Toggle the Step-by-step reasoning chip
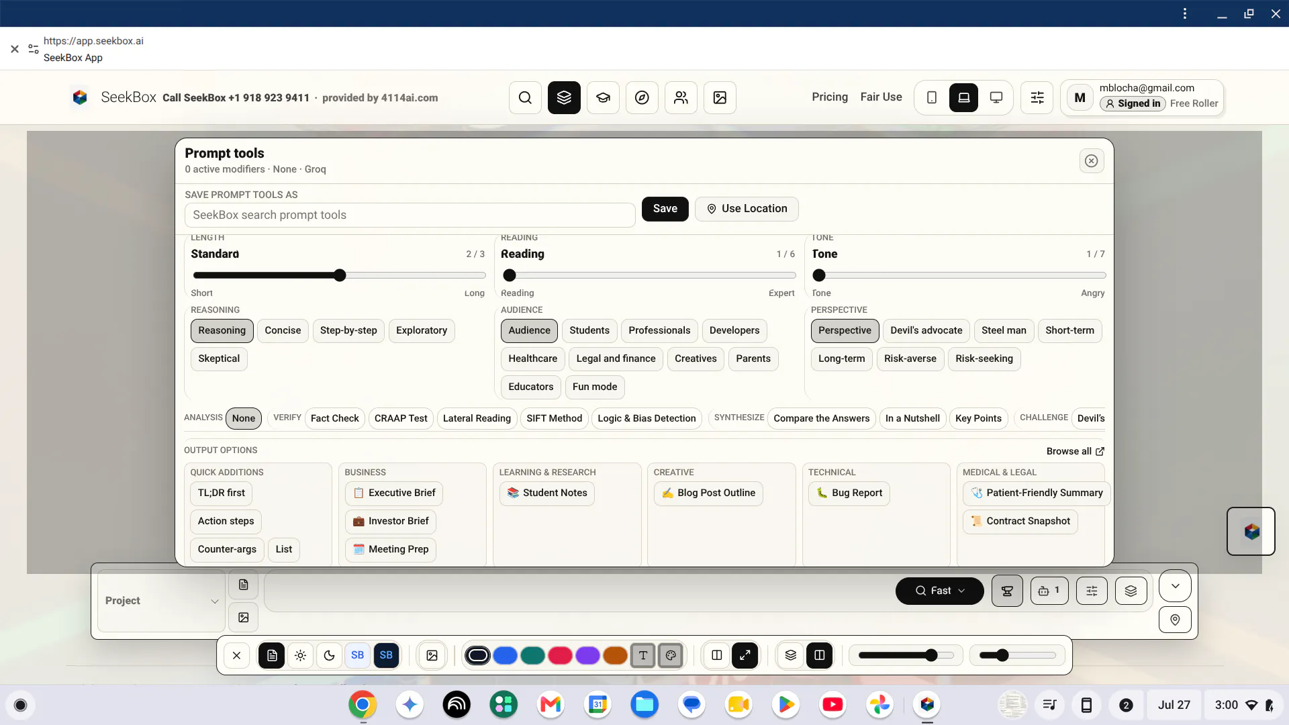Image resolution: width=1289 pixels, height=725 pixels. pos(348,330)
